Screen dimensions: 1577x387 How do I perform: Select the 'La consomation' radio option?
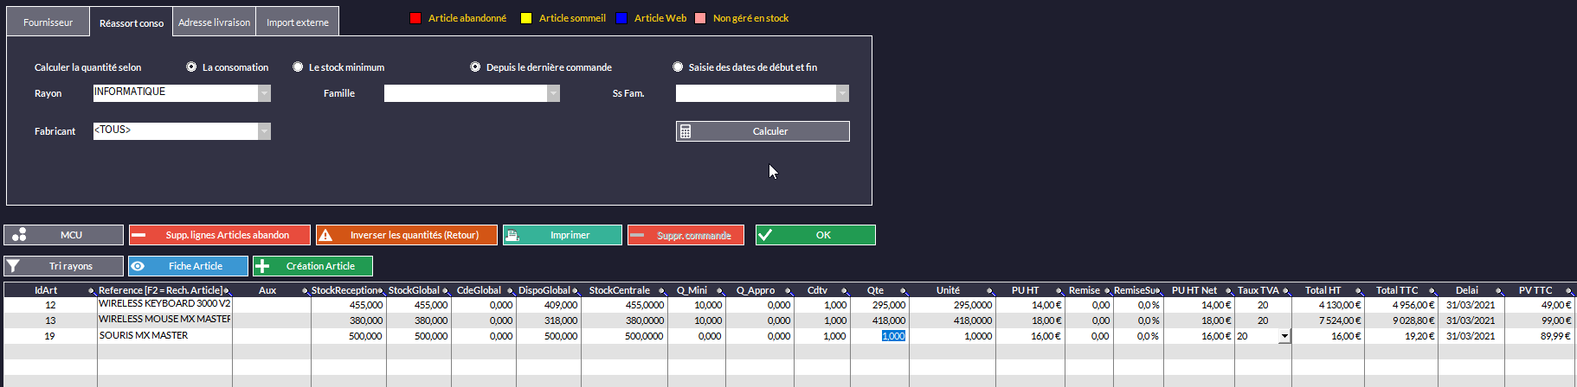click(191, 67)
